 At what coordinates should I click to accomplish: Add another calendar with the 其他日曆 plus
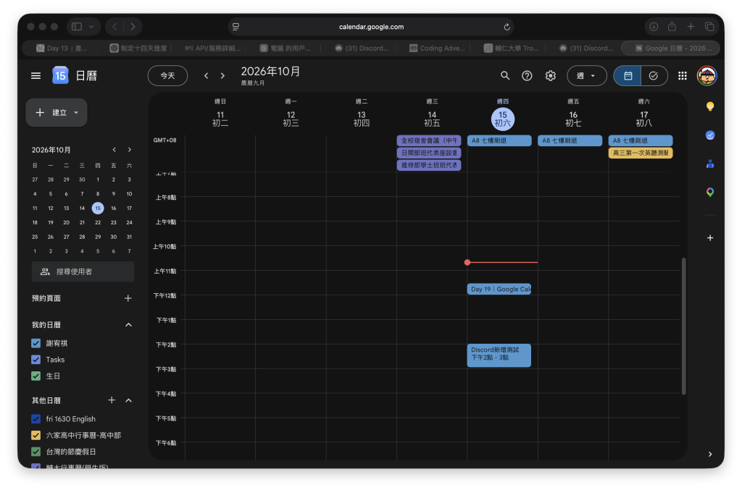[112, 400]
